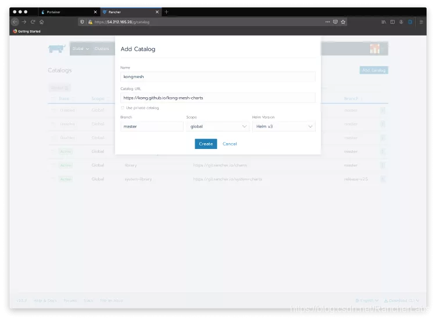Sort the catalog table by Scope column
This screenshot has height=320, width=436.
(100, 98)
